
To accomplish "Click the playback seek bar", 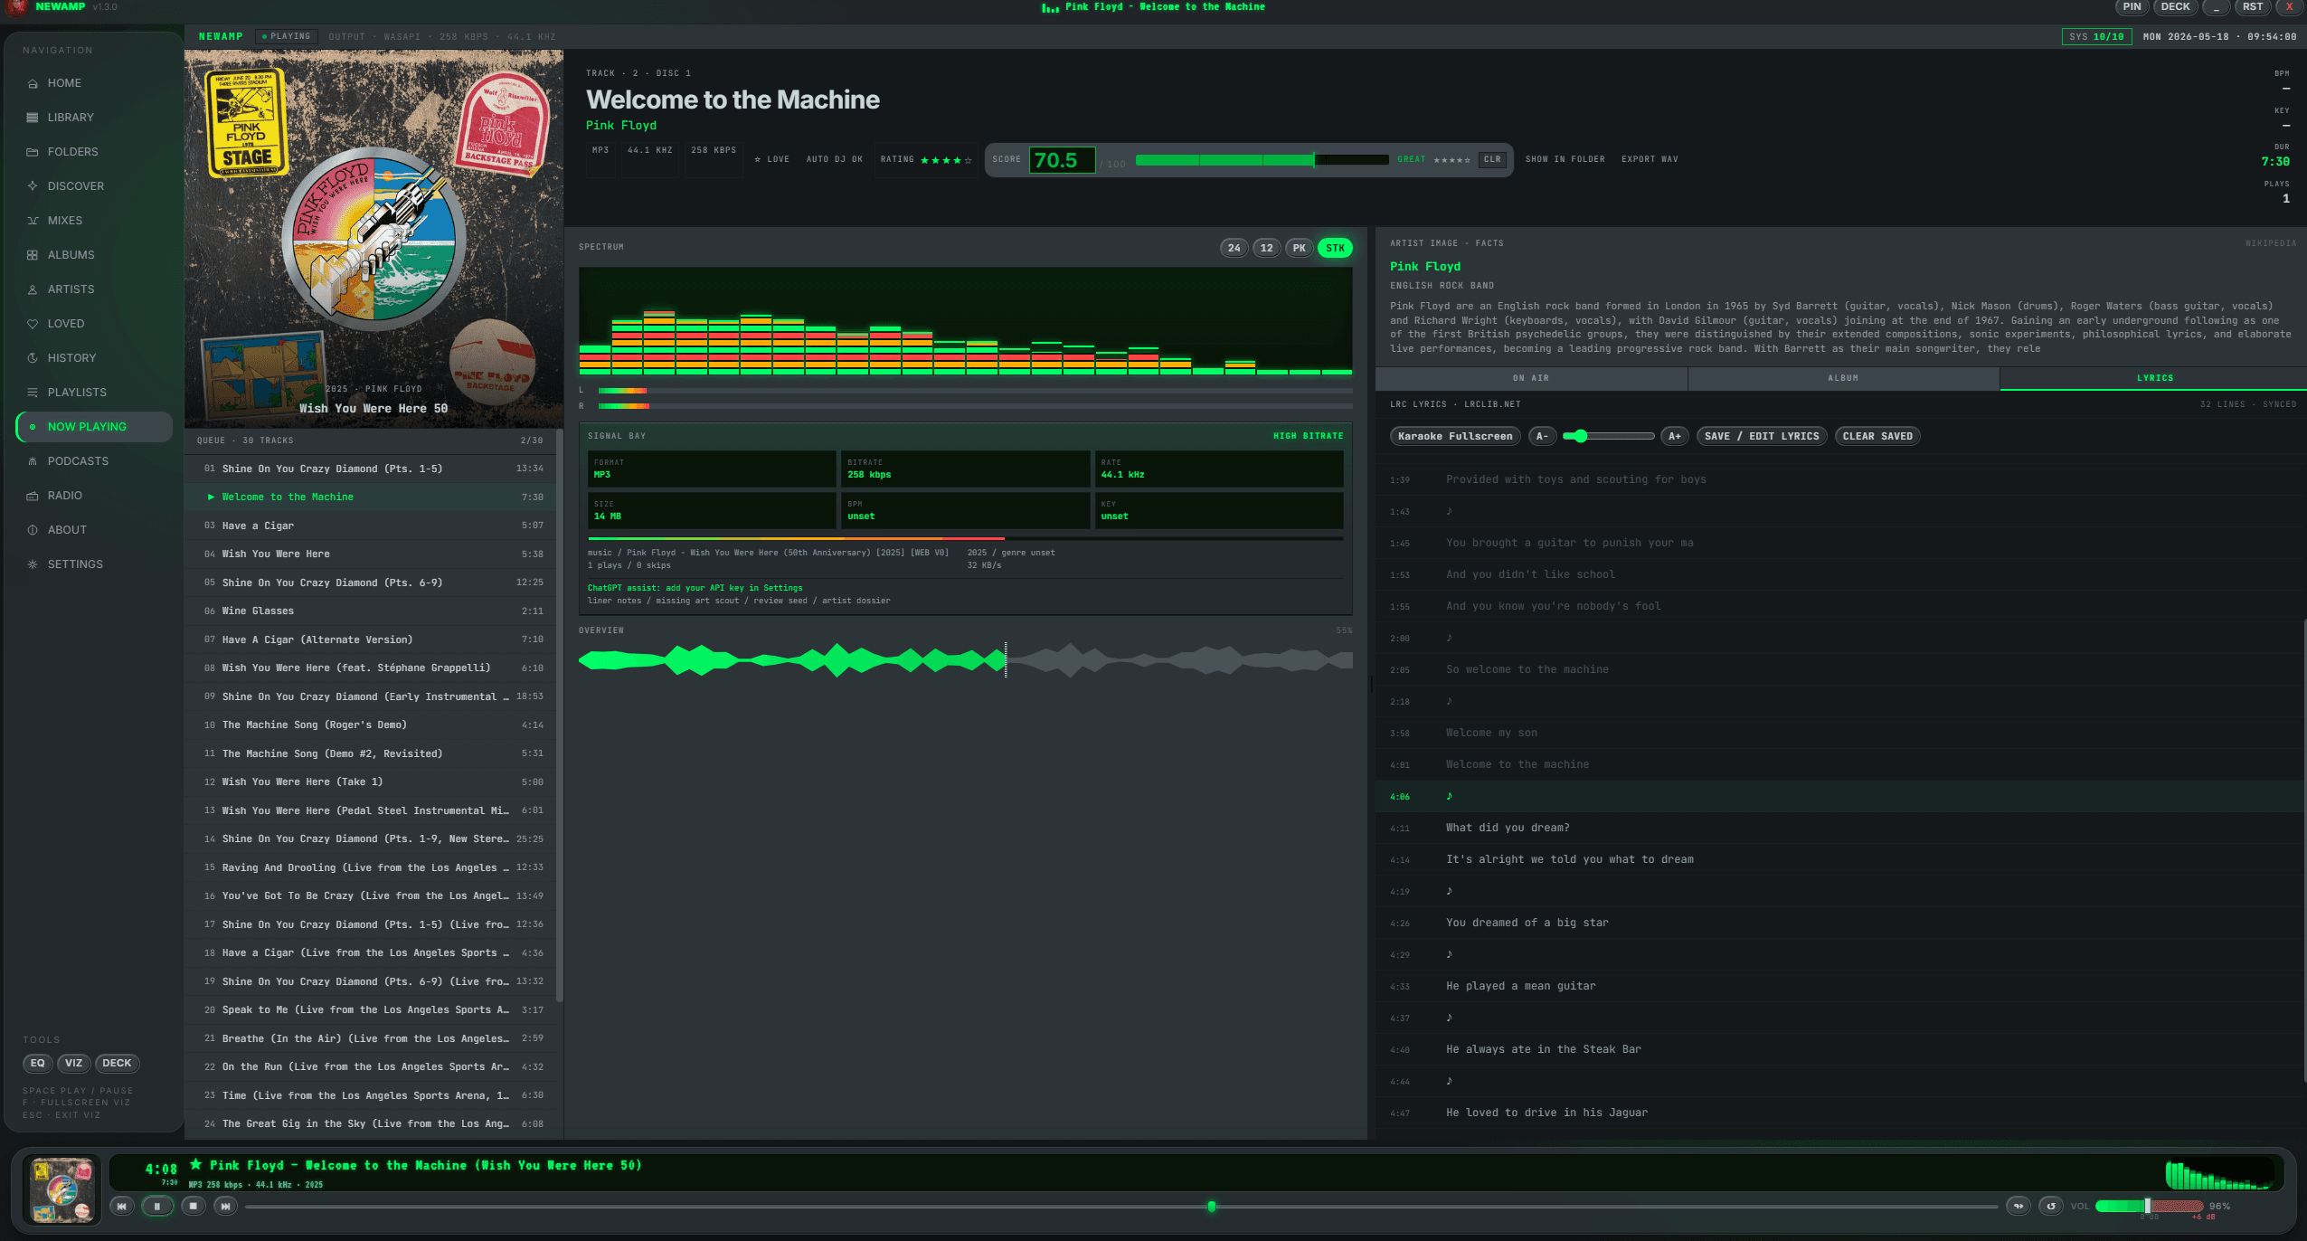I will [x=1121, y=1207].
